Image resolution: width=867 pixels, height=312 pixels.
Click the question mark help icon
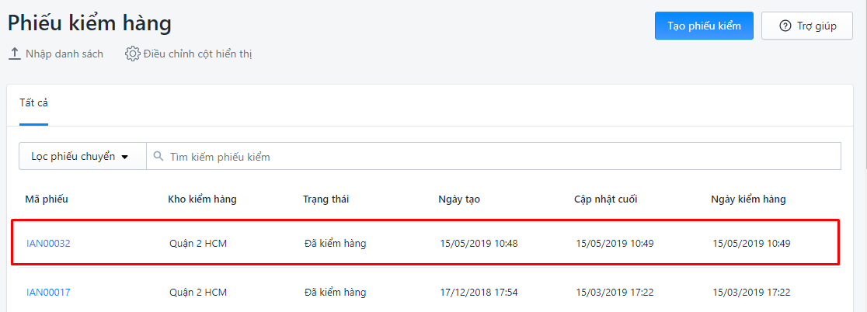[785, 26]
